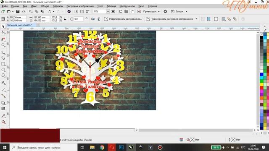Click the Cut icon in toolbar
This screenshot has width=269, height=151.
tap(31, 11)
